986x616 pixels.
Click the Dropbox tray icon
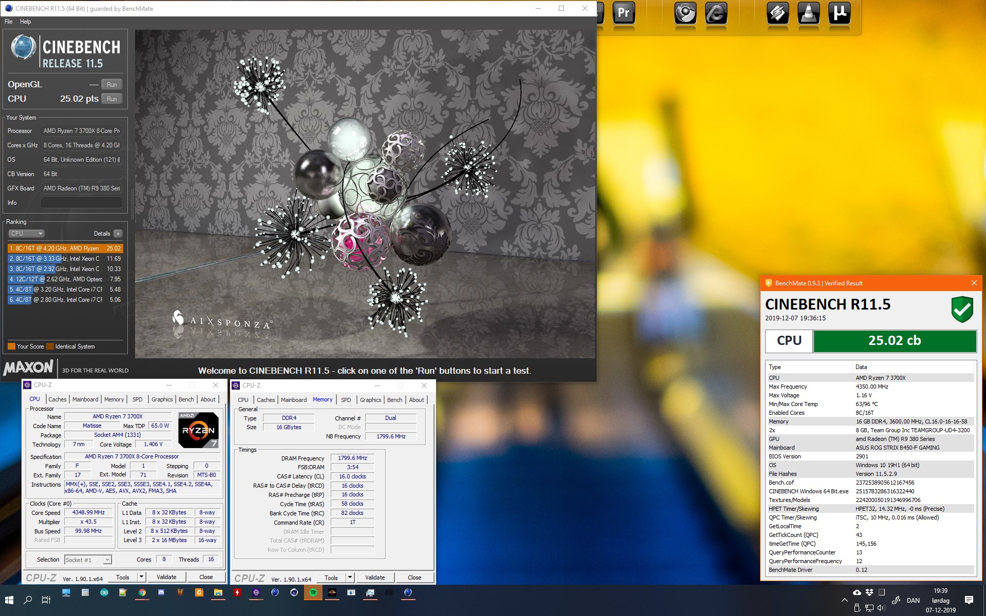[x=869, y=592]
